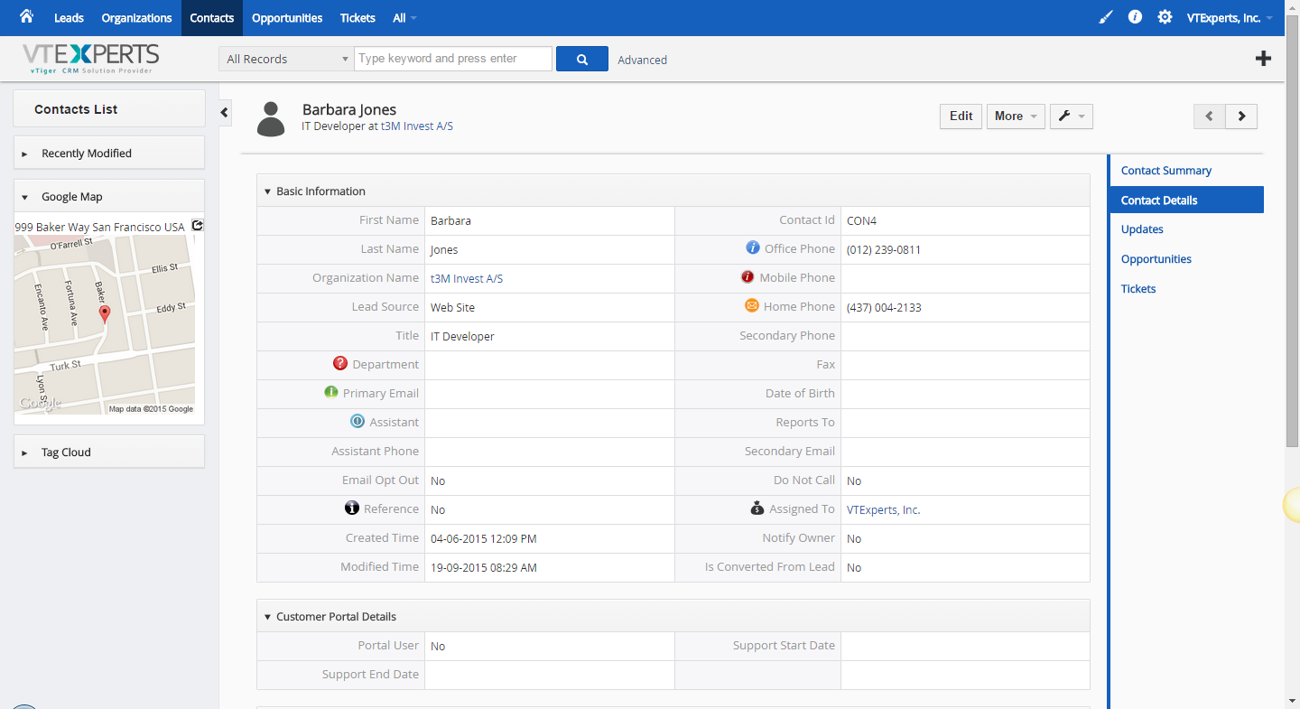Screen dimensions: 1300x709
Task: Click the red question icon beside Department
Action: pyautogui.click(x=340, y=363)
